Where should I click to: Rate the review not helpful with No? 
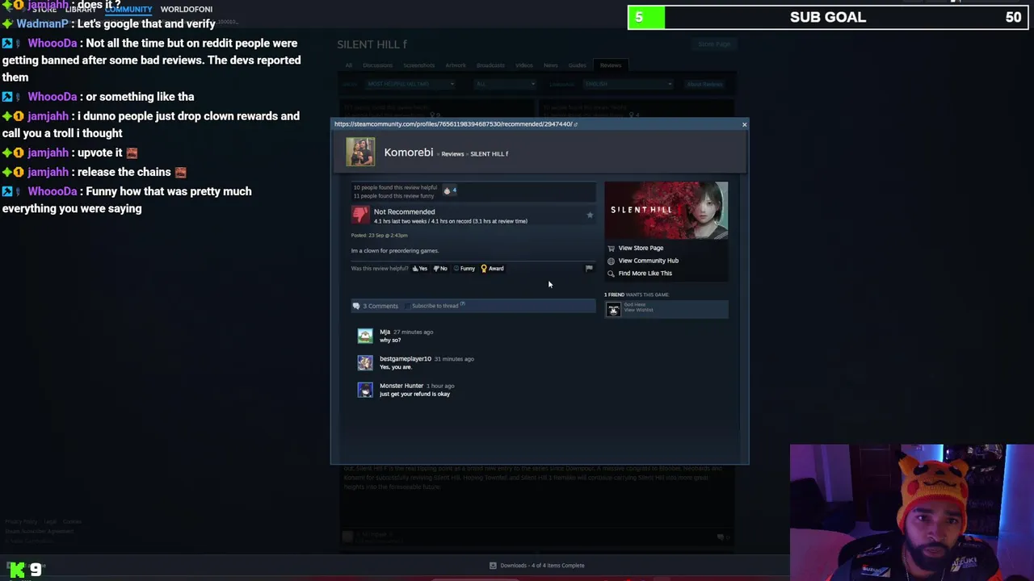point(440,269)
